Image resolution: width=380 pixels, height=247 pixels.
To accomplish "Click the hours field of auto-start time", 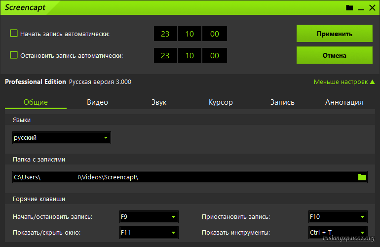I will [x=165, y=34].
